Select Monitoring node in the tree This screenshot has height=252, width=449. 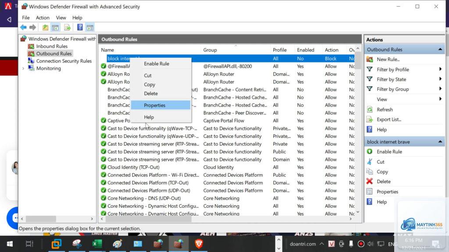[x=48, y=69]
